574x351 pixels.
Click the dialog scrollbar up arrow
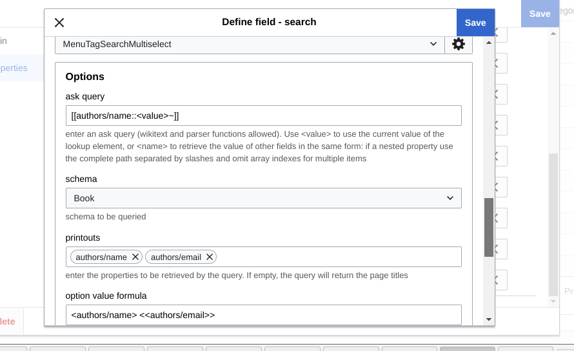click(x=489, y=43)
